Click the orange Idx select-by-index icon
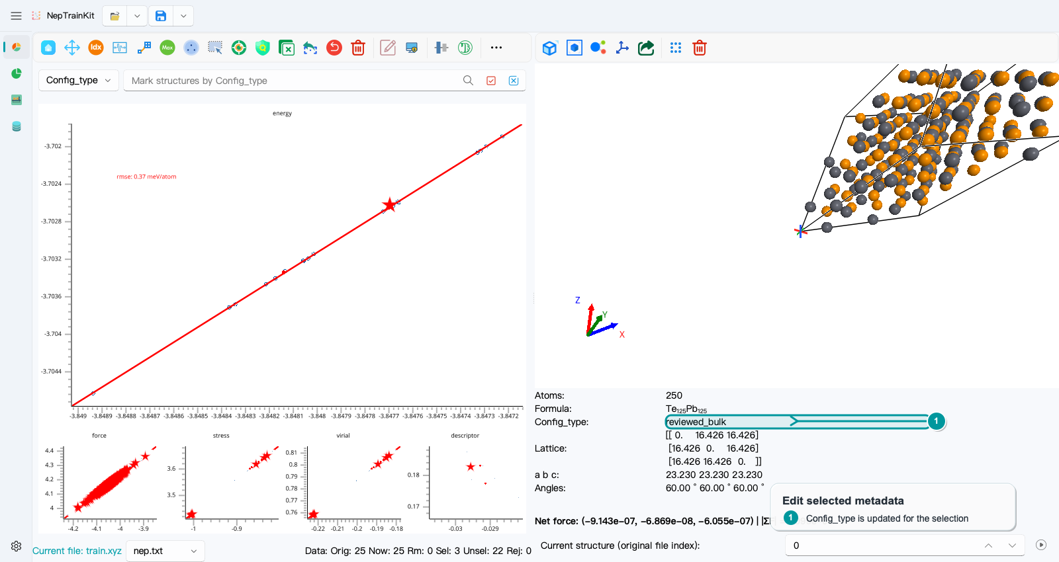The height and width of the screenshot is (562, 1059). [x=96, y=48]
